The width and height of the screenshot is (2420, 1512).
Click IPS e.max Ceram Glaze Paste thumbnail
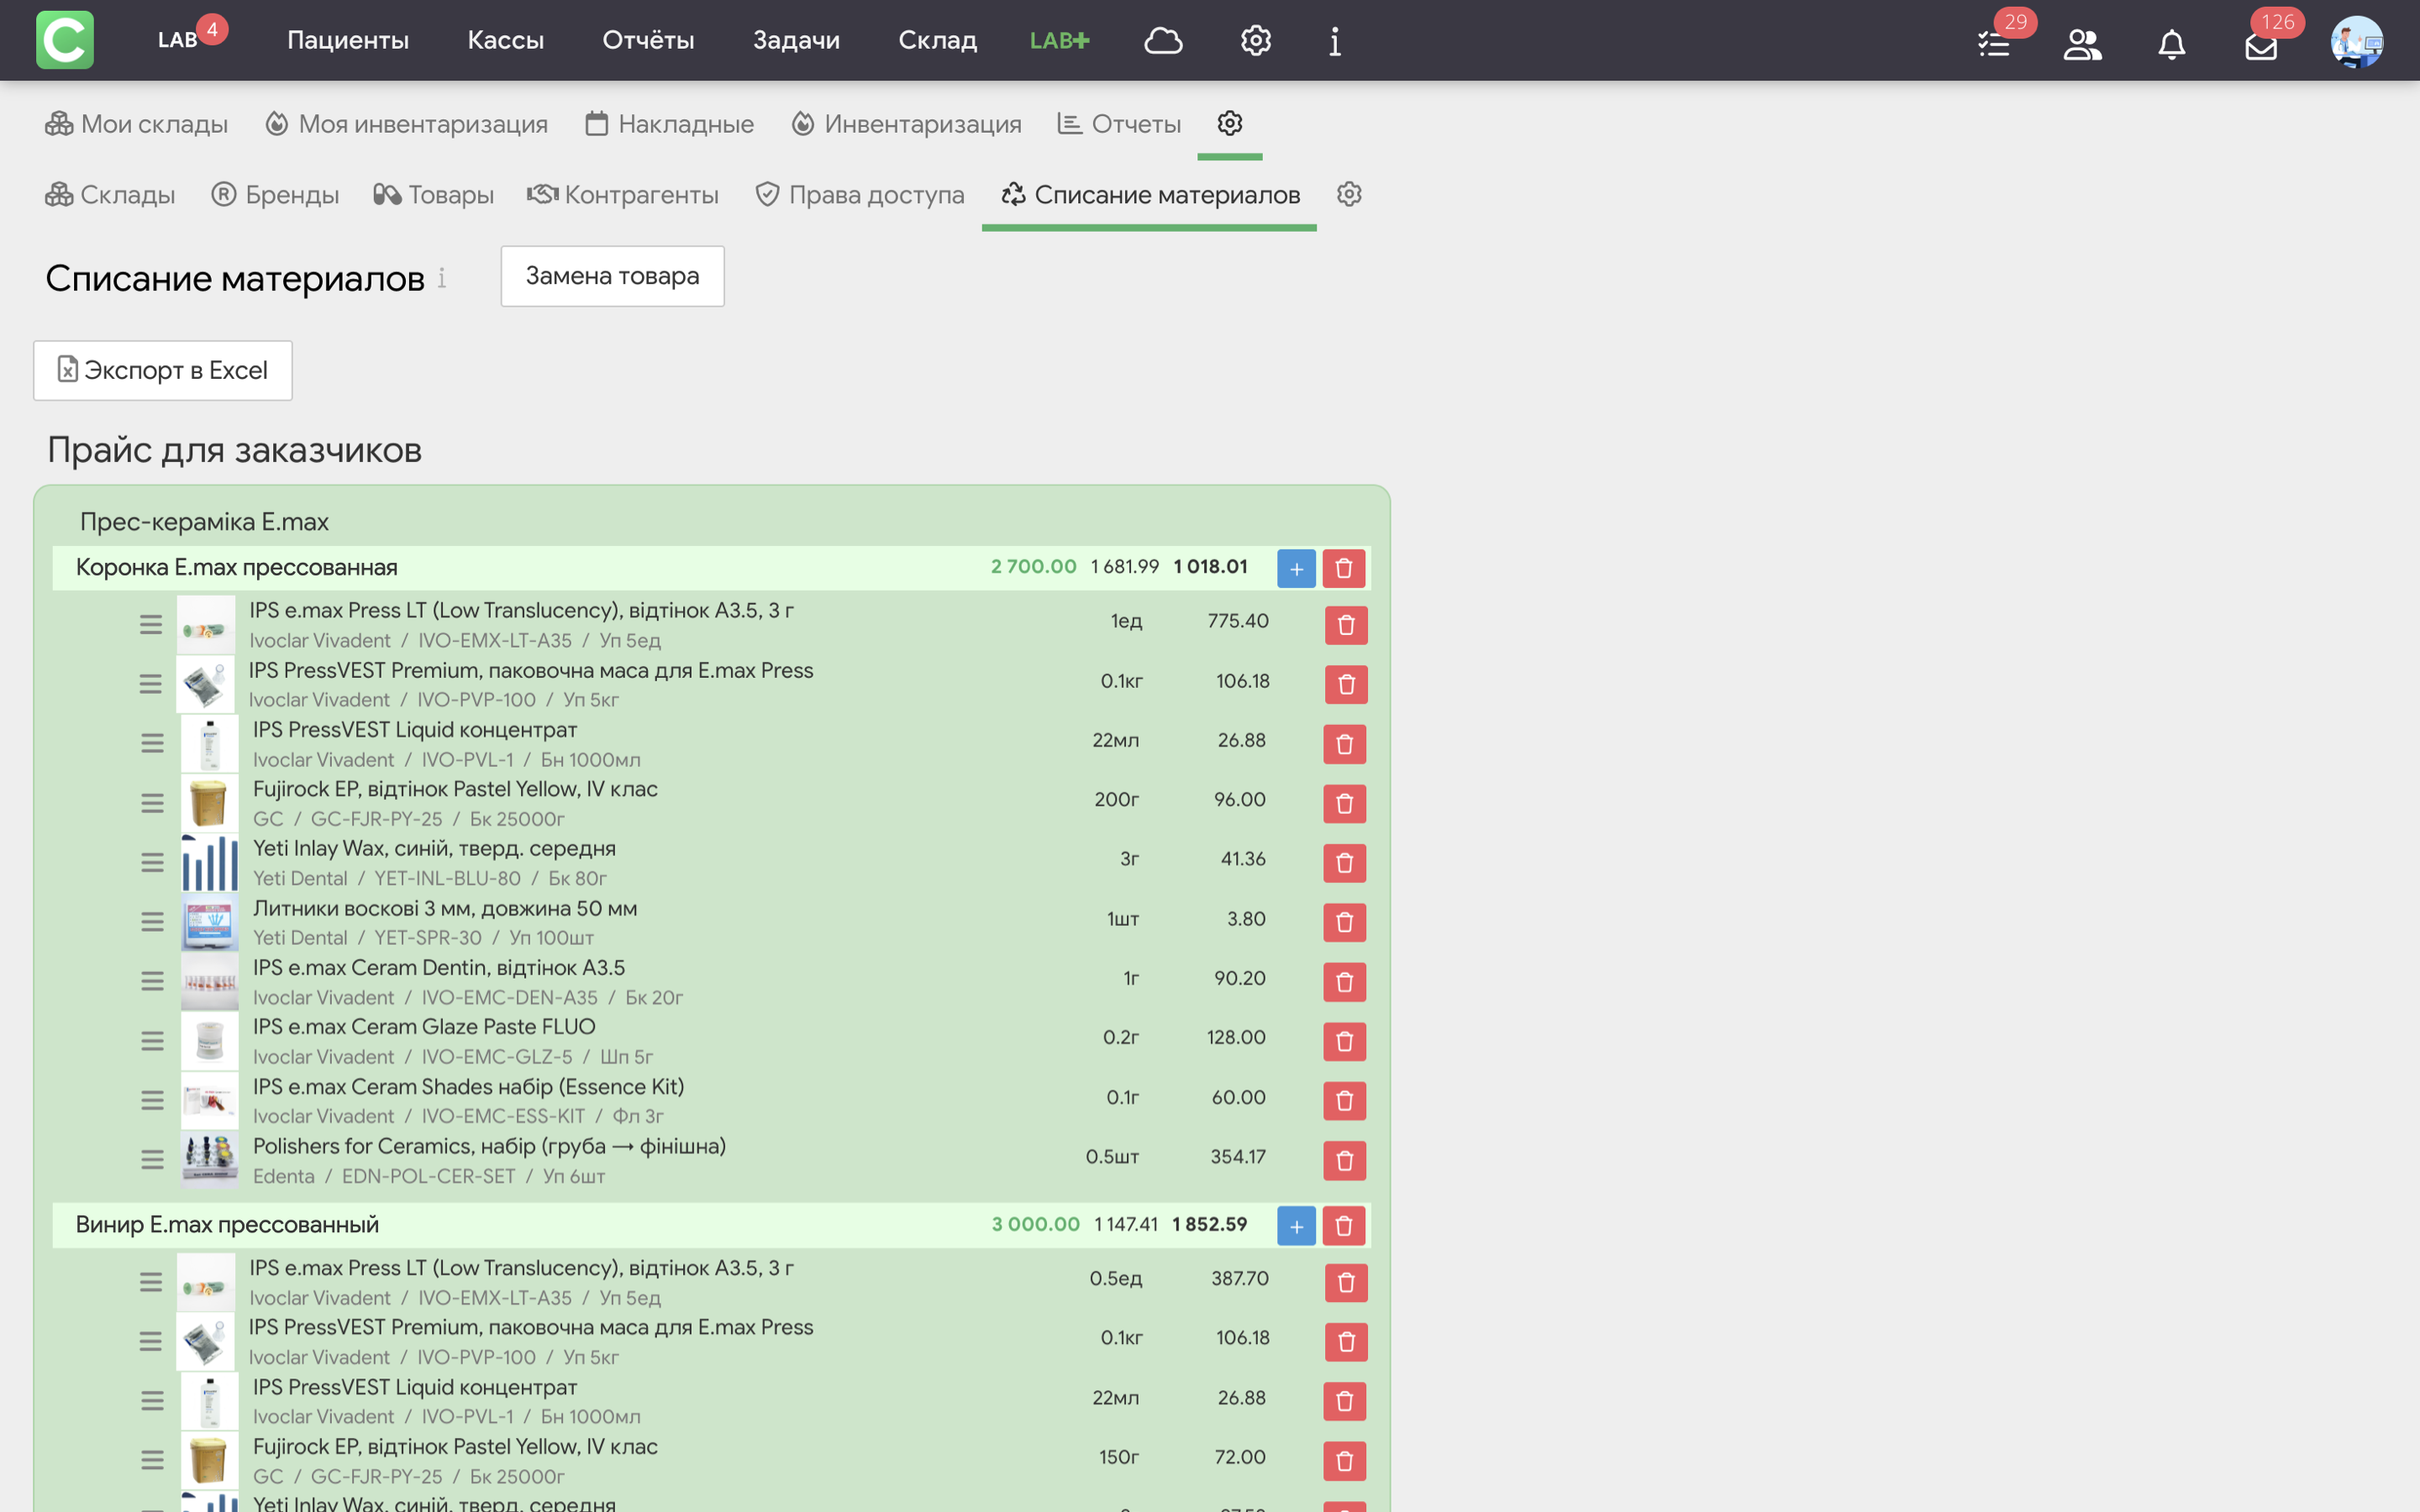click(209, 1042)
